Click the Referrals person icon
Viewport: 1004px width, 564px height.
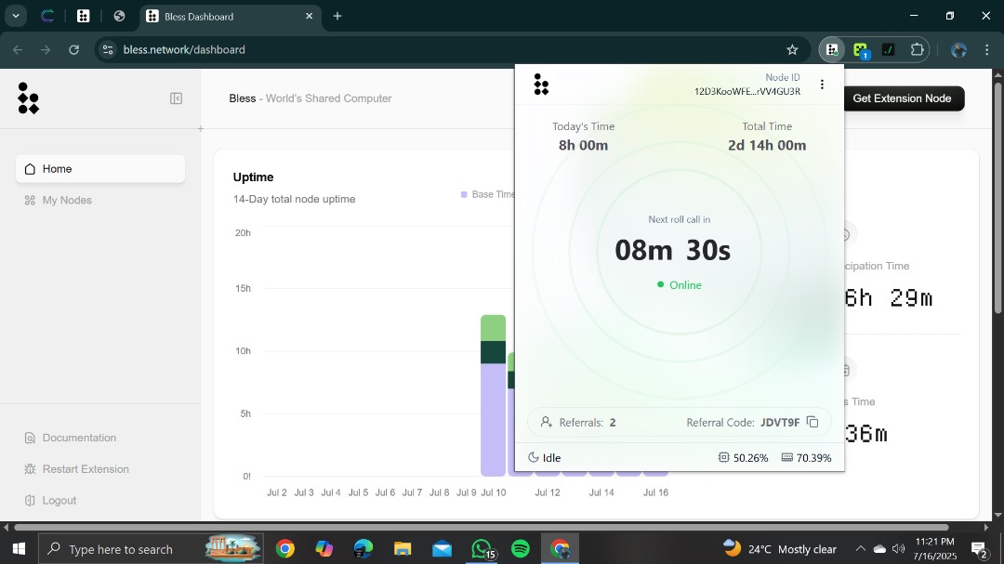(x=547, y=422)
